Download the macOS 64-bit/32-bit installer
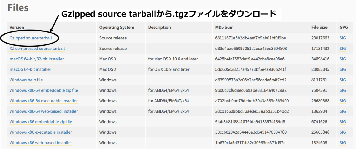356x149 pixels. click(x=36, y=59)
